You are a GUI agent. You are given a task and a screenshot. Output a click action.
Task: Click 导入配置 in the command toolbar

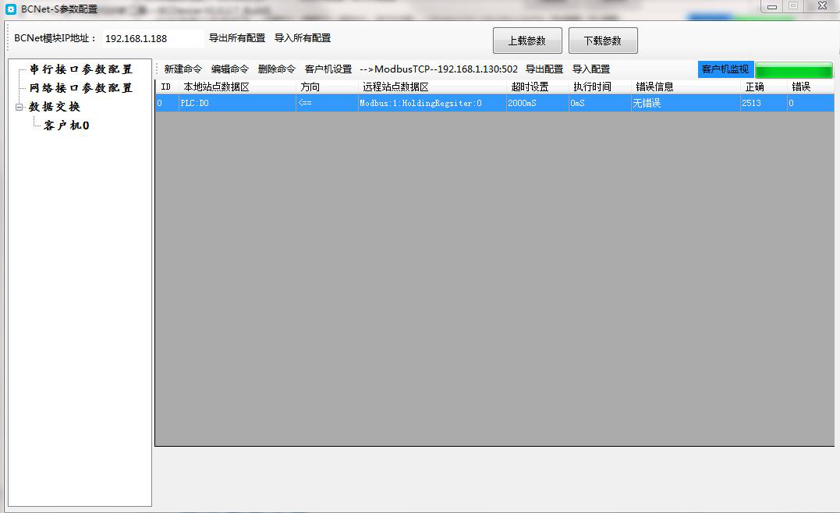coord(591,69)
